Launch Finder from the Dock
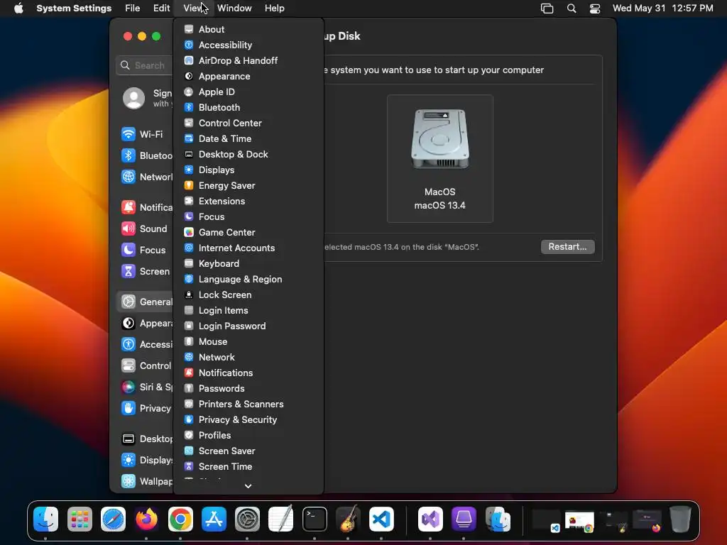The height and width of the screenshot is (545, 727). (x=46, y=519)
